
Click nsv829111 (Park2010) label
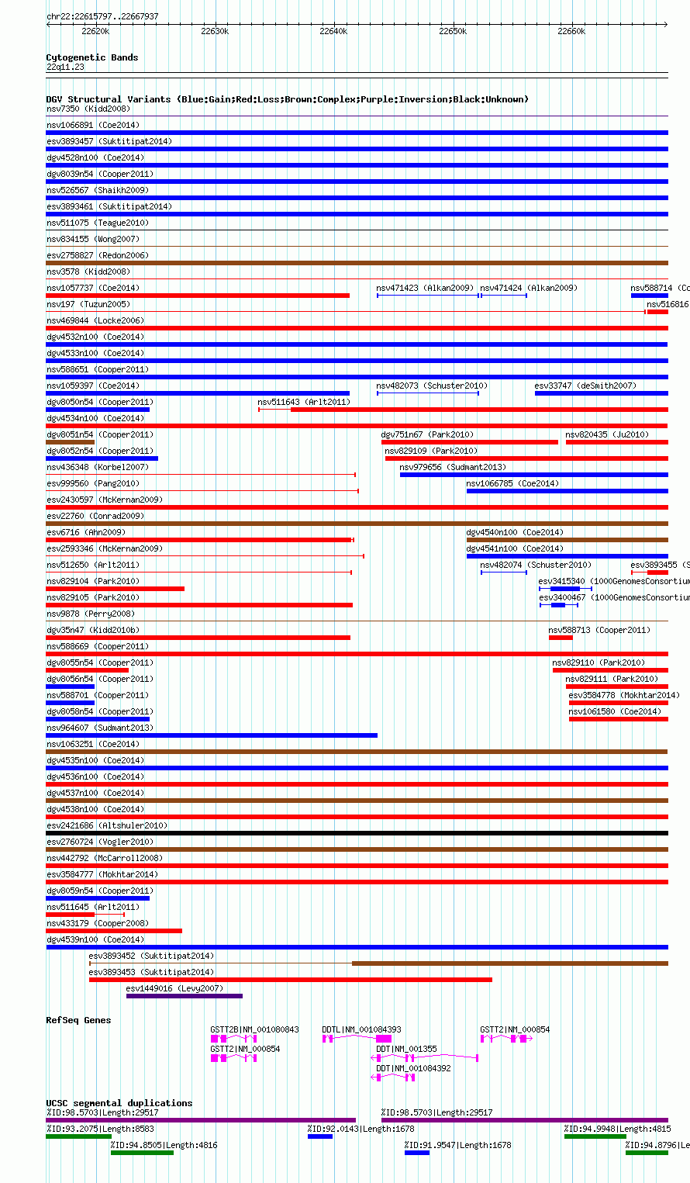click(x=612, y=679)
